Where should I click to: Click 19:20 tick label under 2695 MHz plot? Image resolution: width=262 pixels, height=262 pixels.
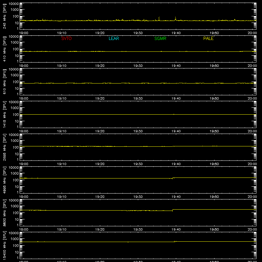[x=100, y=164]
